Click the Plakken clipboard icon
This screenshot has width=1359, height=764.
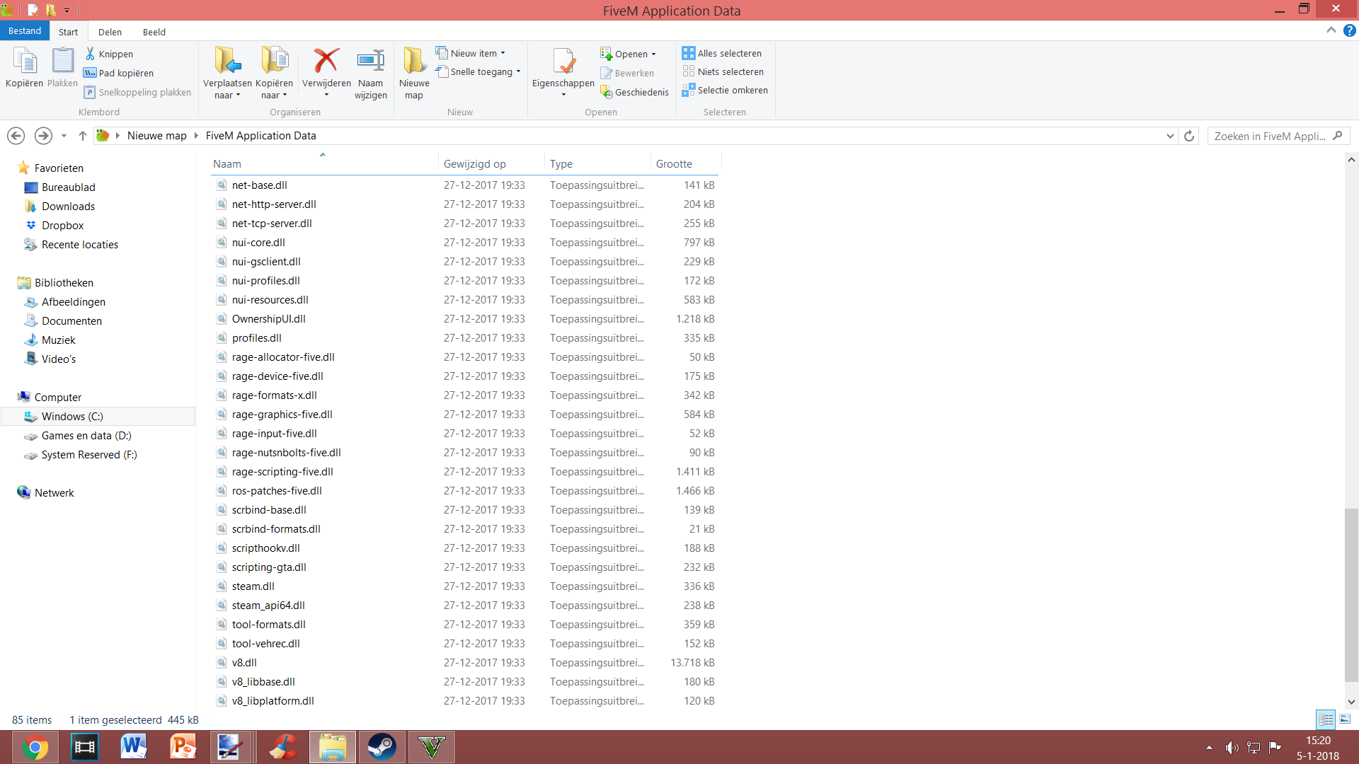pyautogui.click(x=62, y=62)
